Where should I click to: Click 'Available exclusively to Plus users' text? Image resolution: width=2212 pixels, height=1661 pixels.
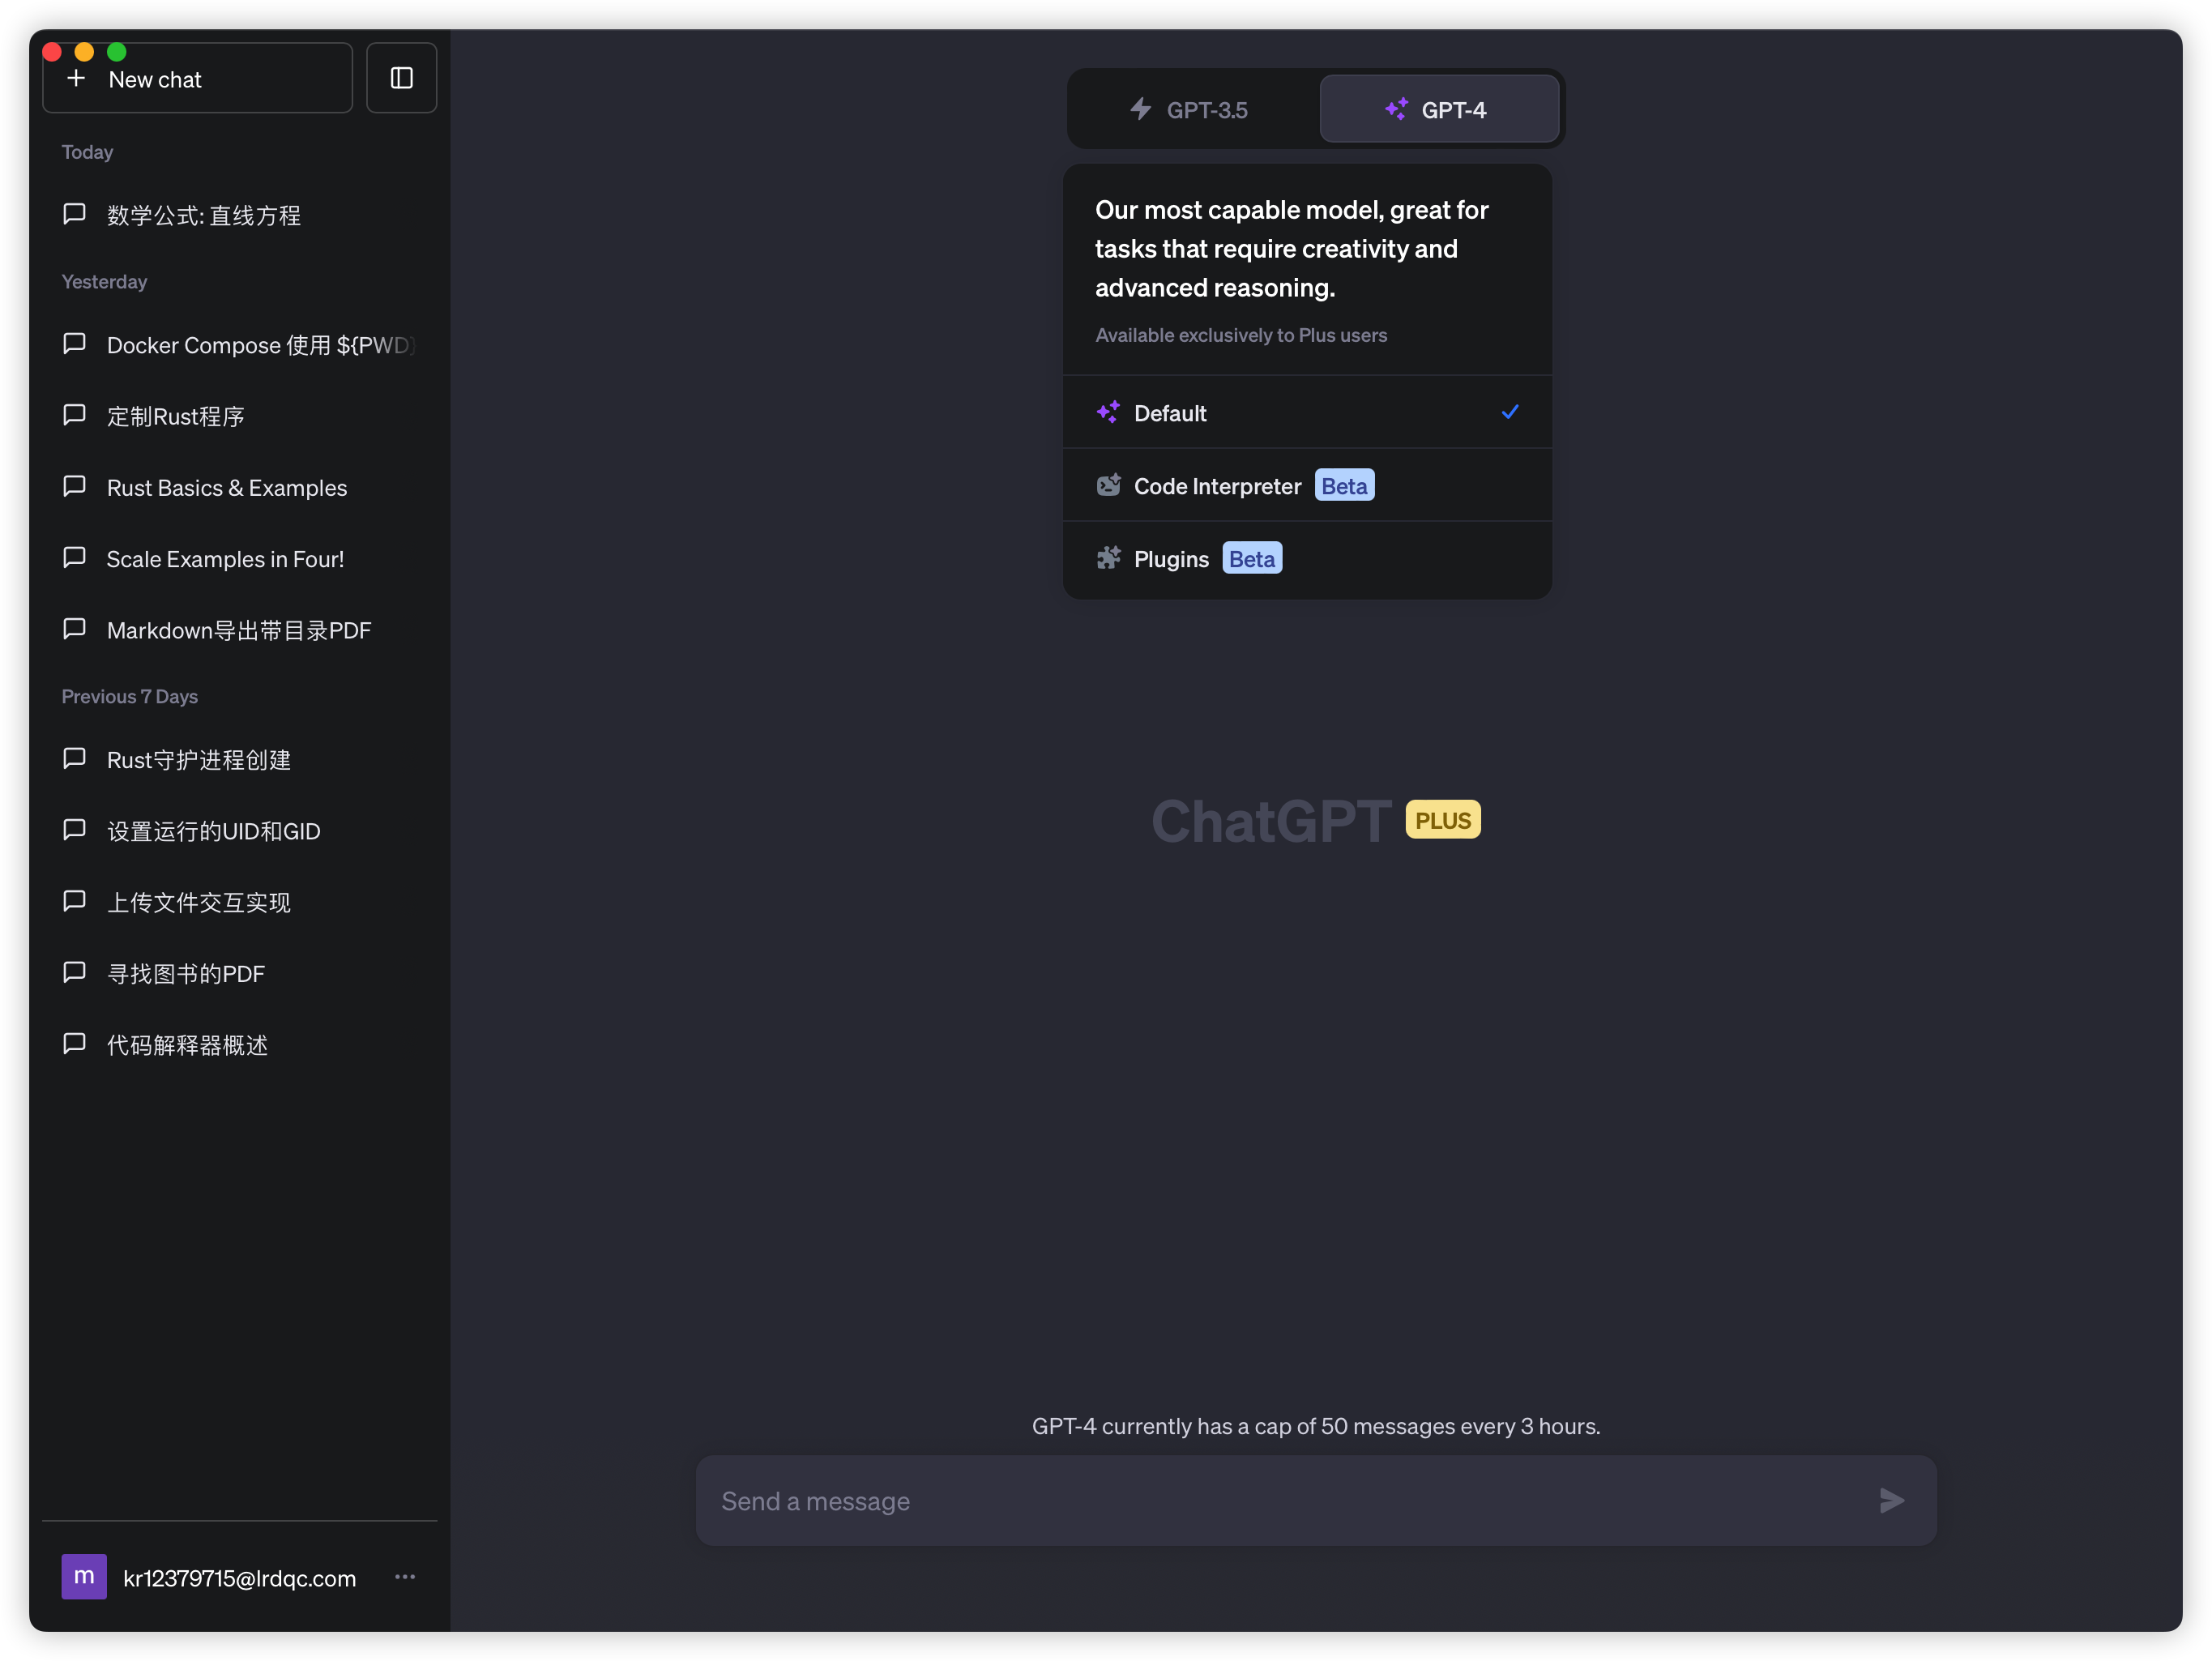coord(1241,335)
